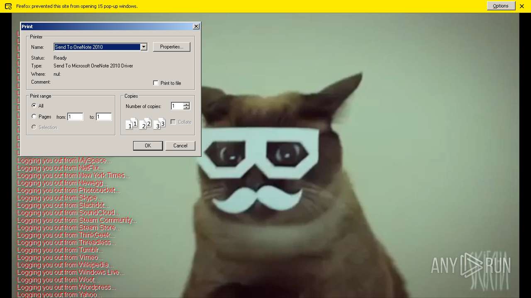531x298 pixels.
Task: Select the Pages print range option
Action: tap(34, 116)
